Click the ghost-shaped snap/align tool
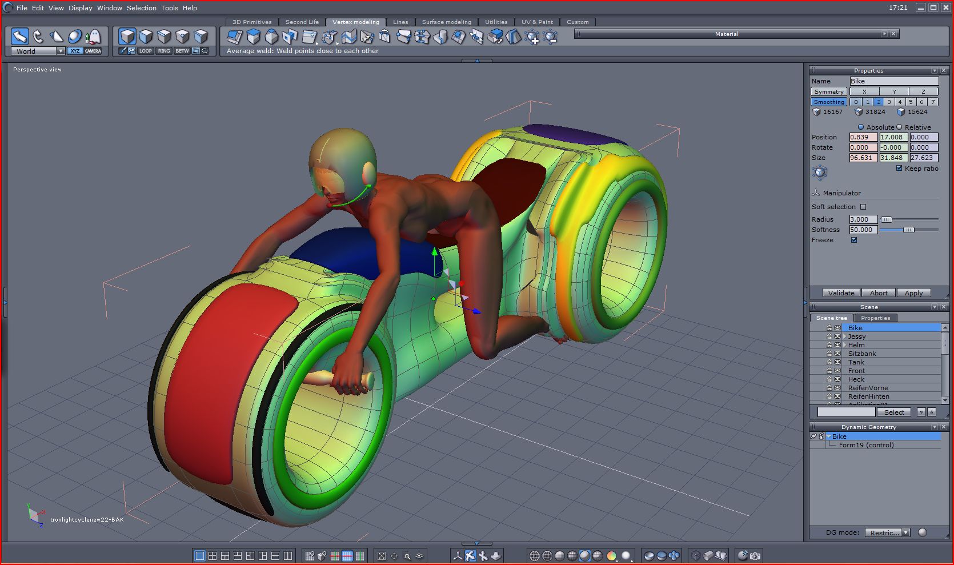Viewport: 954px width, 565px height. pos(93,37)
